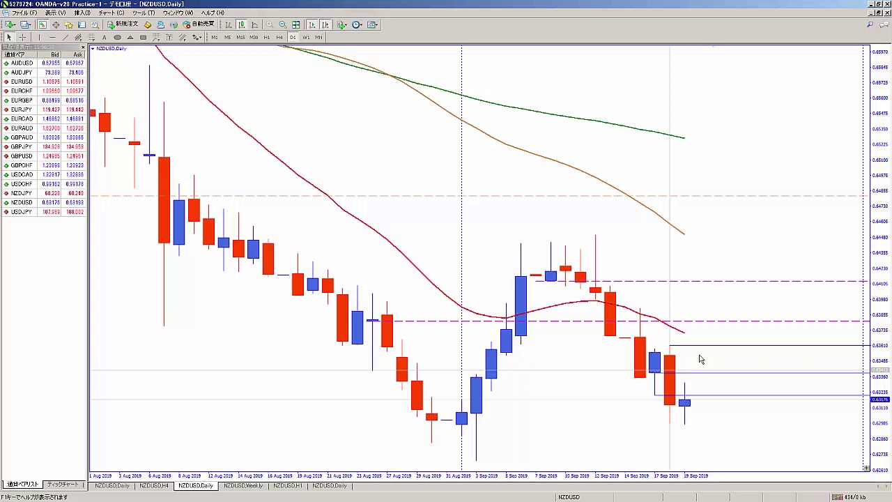Select the crosshair cursor tool

point(22,37)
